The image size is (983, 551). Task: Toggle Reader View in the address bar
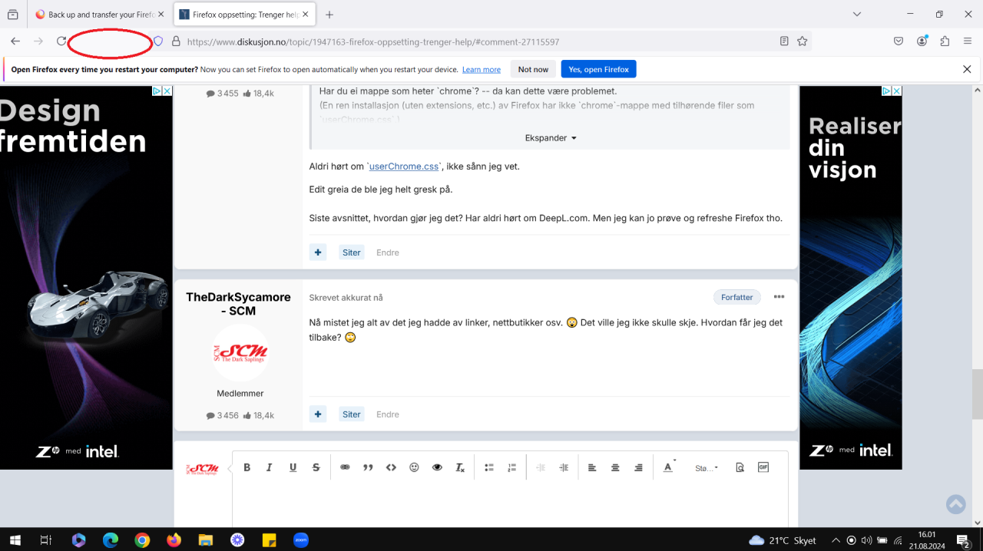784,41
